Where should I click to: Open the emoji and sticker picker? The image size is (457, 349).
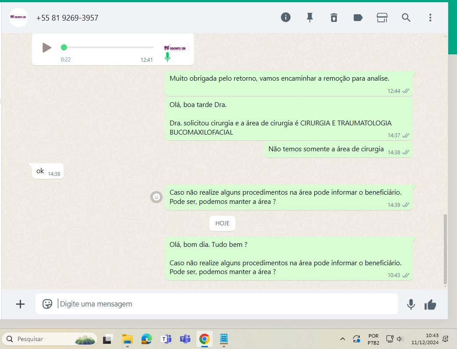[47, 304]
